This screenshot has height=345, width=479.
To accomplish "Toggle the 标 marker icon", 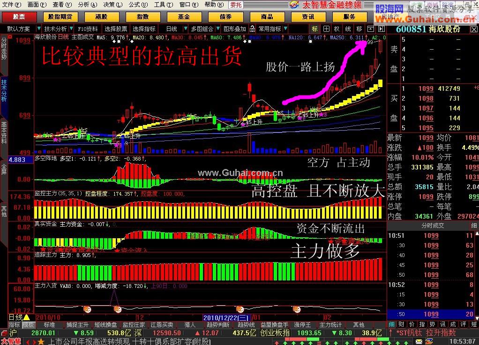I will [x=314, y=29].
